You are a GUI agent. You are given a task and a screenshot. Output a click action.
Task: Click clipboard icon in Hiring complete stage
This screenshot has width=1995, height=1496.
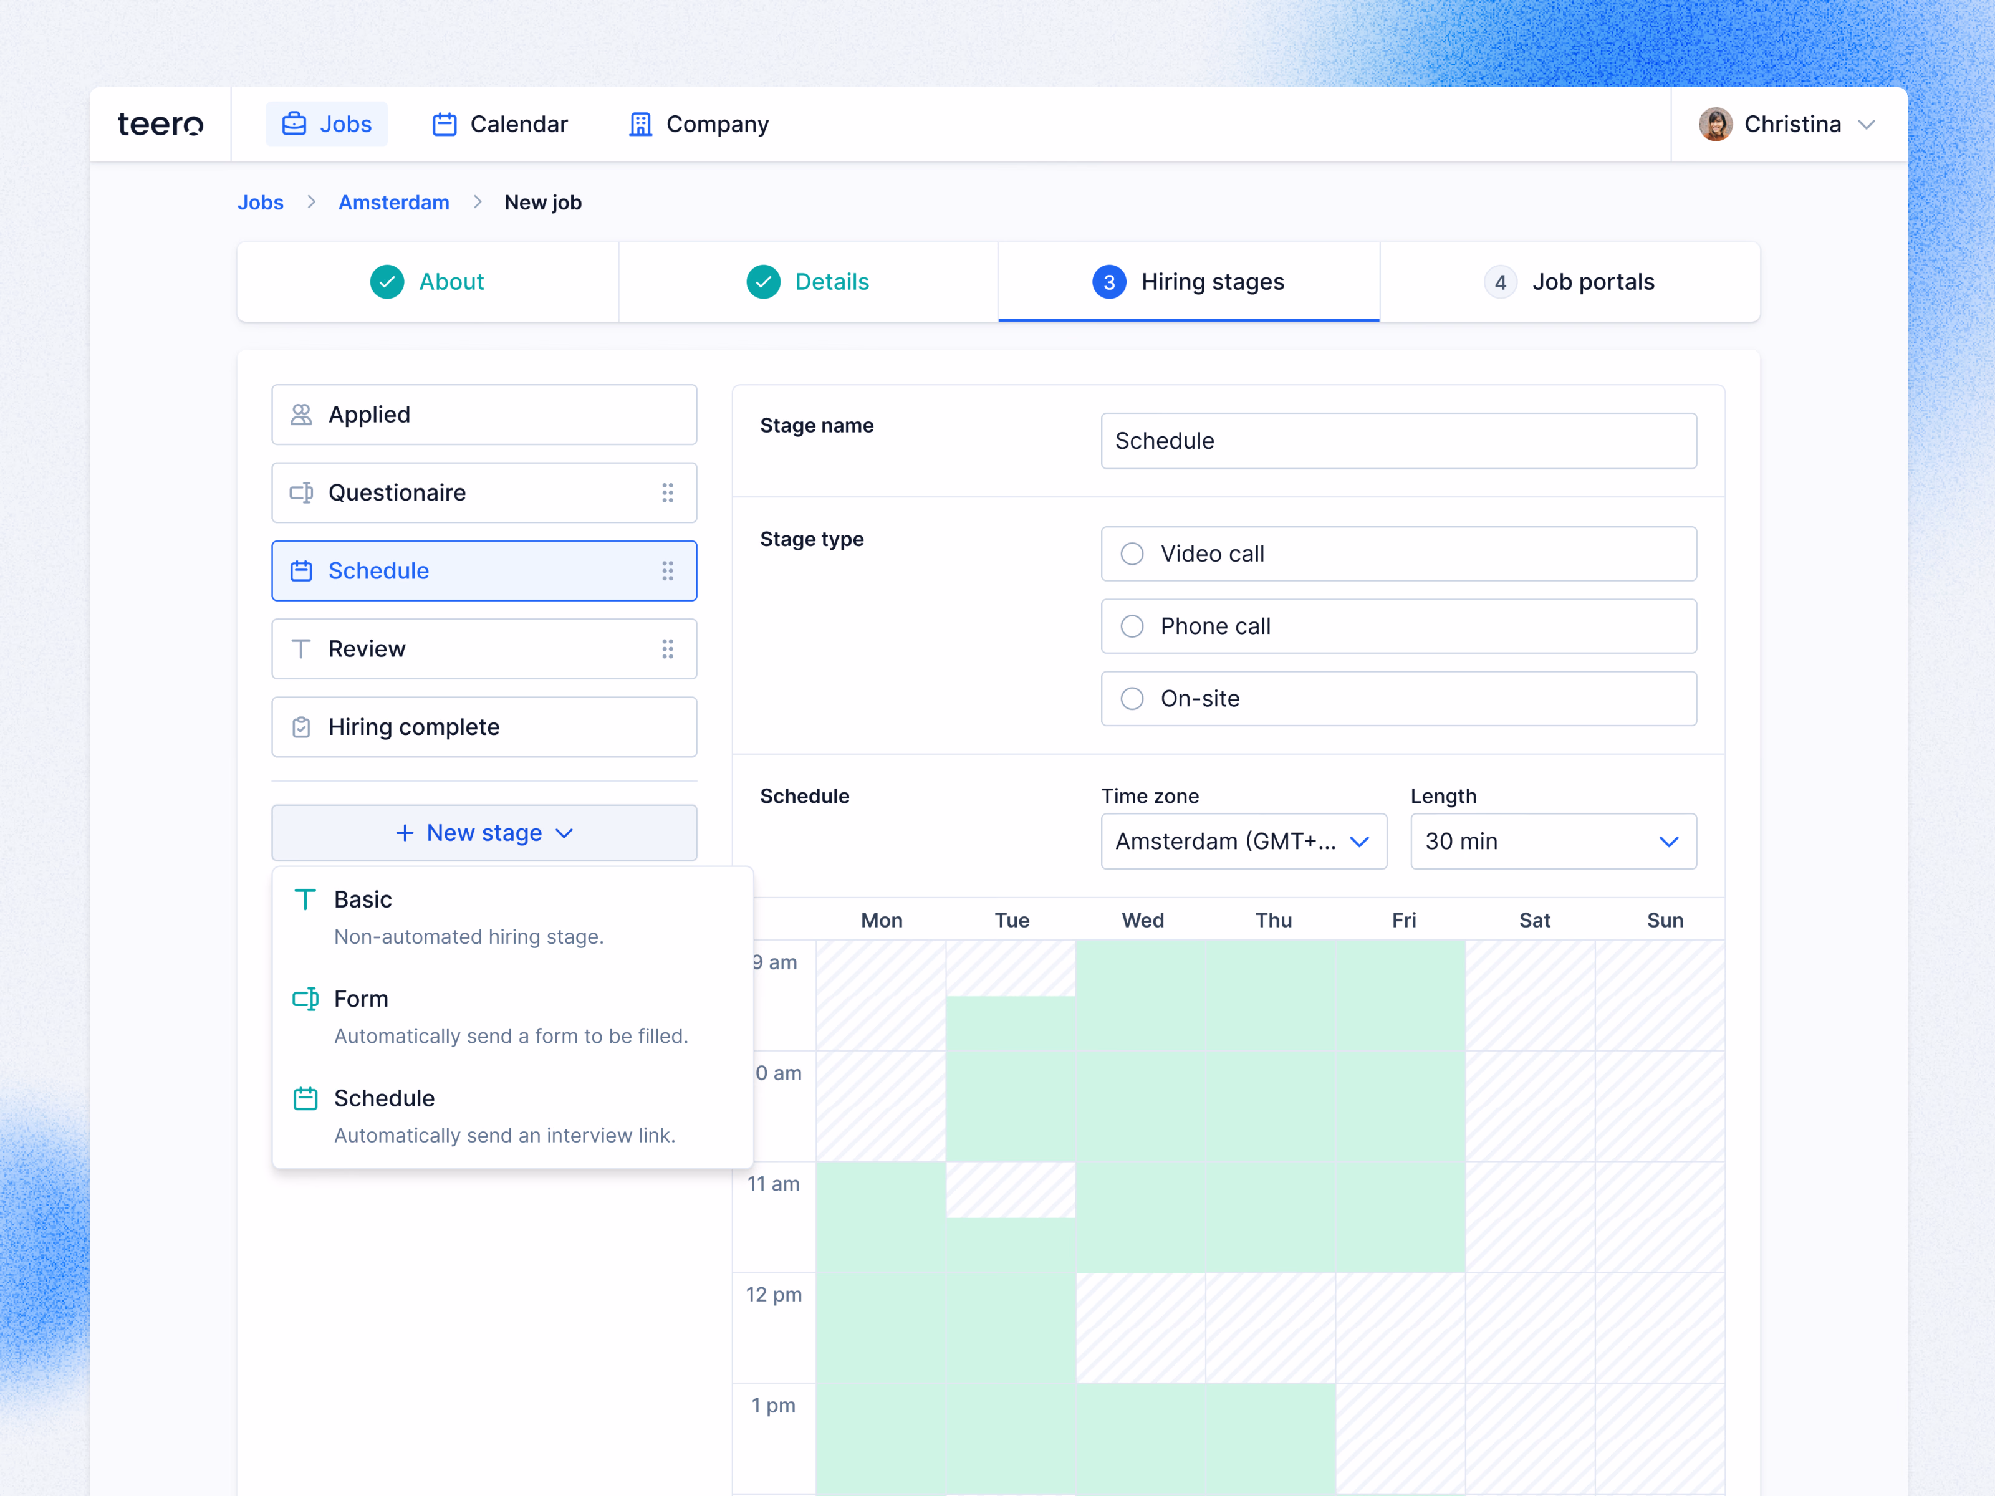click(301, 727)
